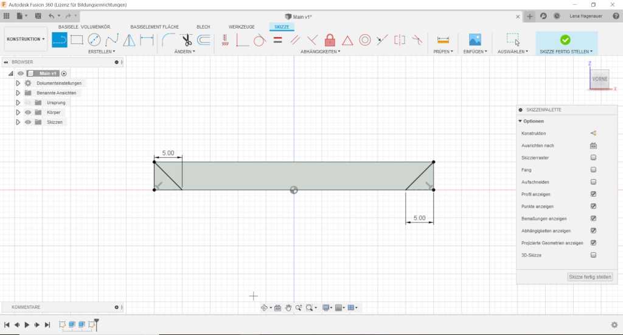Switch to the BASISELE. VOLUMENKÖR. tab
Viewport: 623px width, 335px height.
(85, 27)
